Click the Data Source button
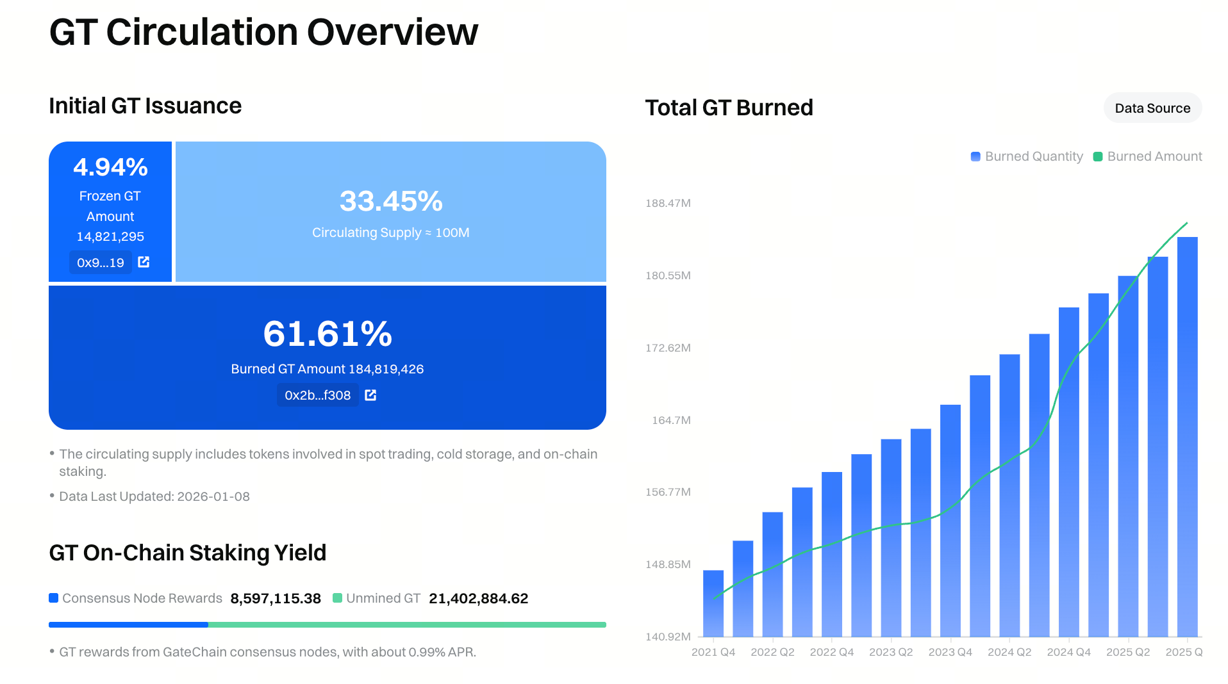Image resolution: width=1228 pixels, height=684 pixels. (x=1152, y=108)
